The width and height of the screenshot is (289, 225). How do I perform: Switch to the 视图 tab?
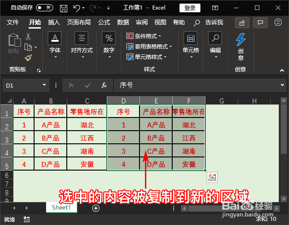(160, 22)
